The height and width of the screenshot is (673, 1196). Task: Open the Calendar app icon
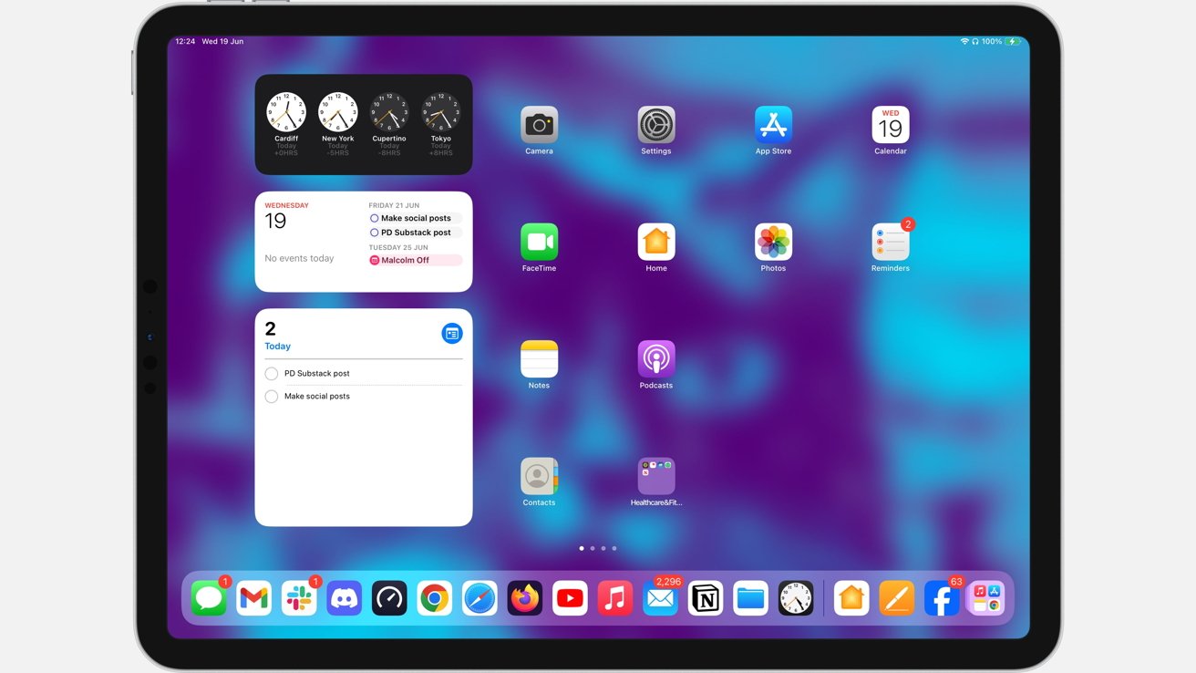tap(891, 125)
